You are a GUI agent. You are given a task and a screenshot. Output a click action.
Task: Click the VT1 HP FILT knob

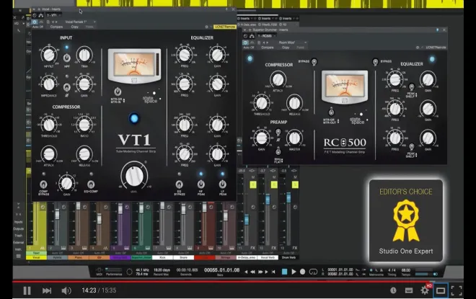point(49,55)
